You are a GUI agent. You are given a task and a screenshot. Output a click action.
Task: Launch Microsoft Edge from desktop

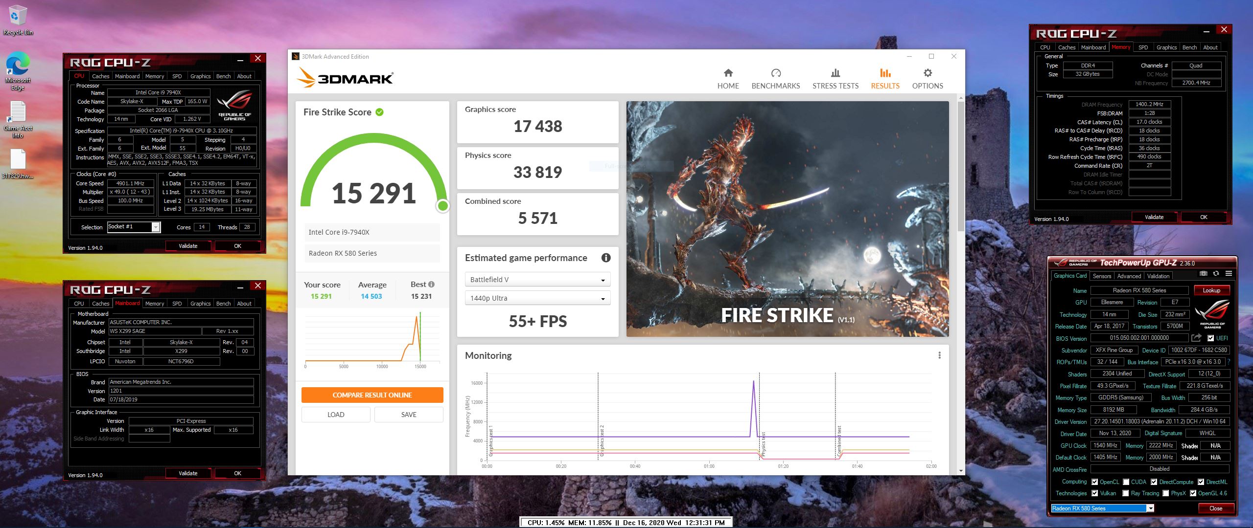pyautogui.click(x=18, y=71)
